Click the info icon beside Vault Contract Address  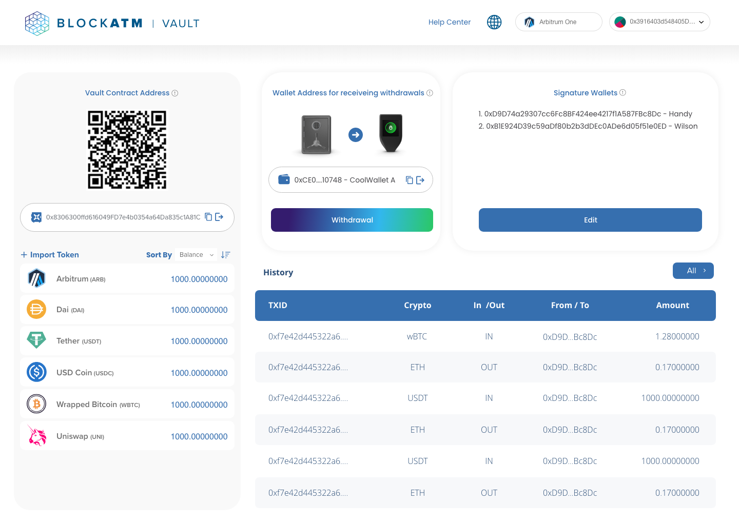click(x=175, y=93)
